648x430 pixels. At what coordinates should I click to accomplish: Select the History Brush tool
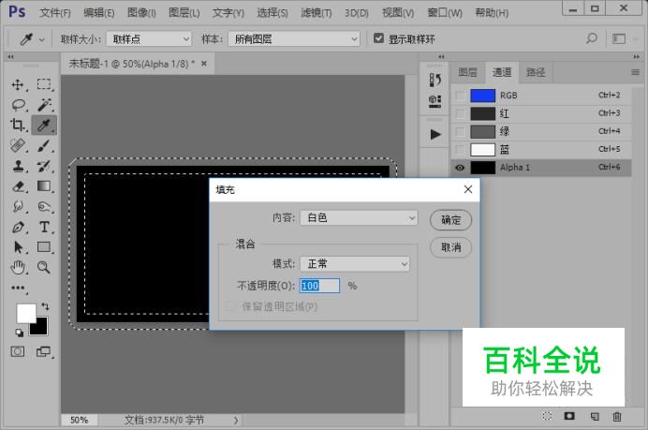pyautogui.click(x=44, y=166)
